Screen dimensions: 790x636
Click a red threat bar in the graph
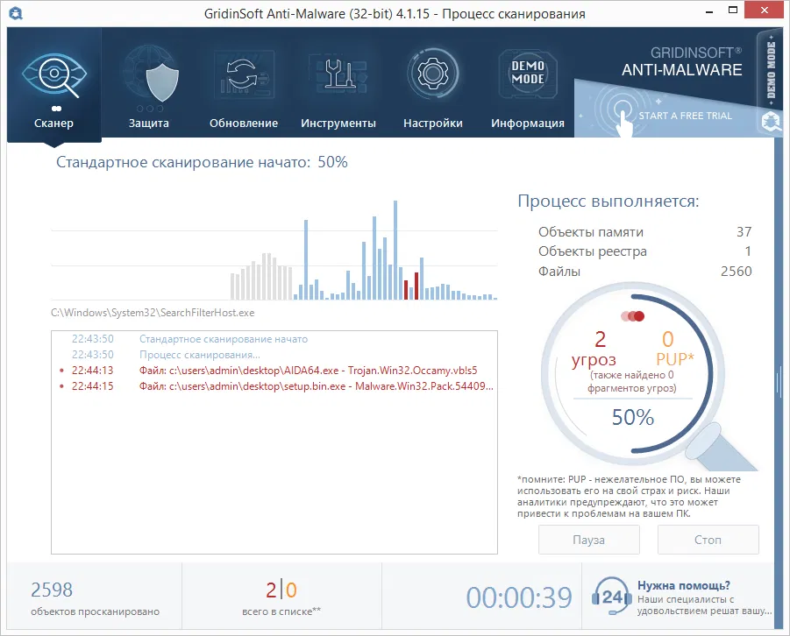coord(416,286)
